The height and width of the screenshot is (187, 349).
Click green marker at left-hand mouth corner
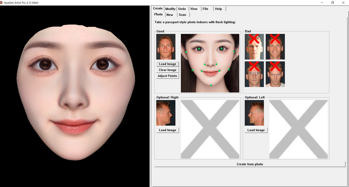pos(202,71)
